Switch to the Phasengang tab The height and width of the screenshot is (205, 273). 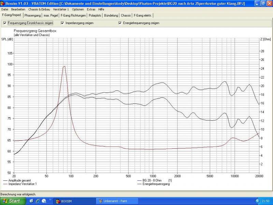[x=33, y=15]
